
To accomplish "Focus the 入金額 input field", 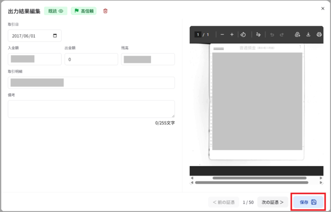I will click(35, 59).
